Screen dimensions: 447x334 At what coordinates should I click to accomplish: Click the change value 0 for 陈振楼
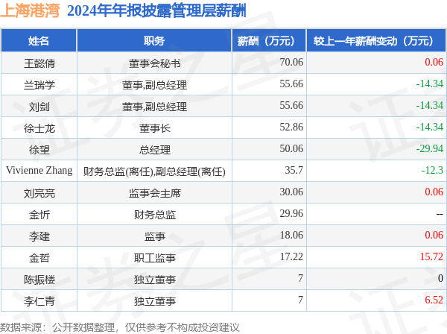440,279
